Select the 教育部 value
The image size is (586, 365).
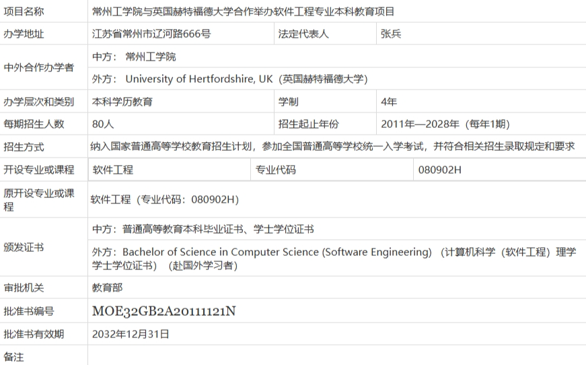107,288
